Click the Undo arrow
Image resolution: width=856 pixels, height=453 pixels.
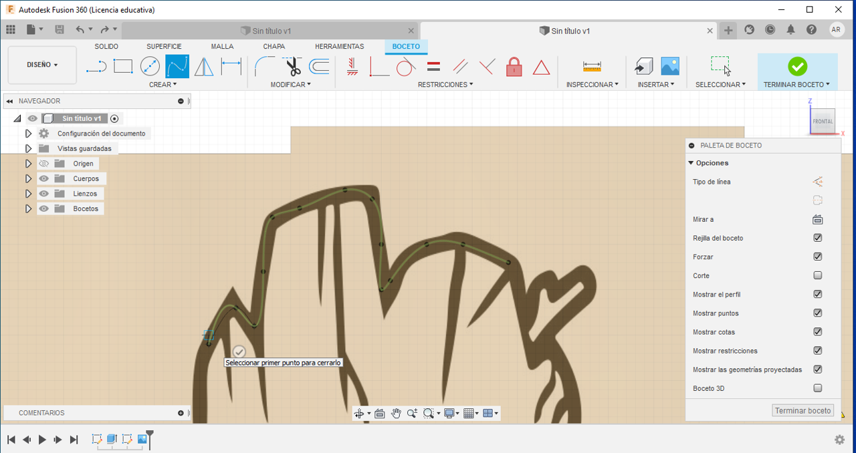tap(80, 29)
